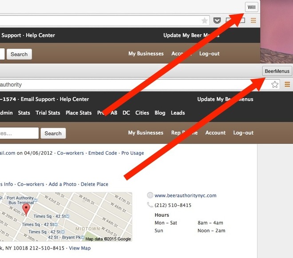Click the globe icon beside website
The height and width of the screenshot is (258, 293).
click(150, 195)
